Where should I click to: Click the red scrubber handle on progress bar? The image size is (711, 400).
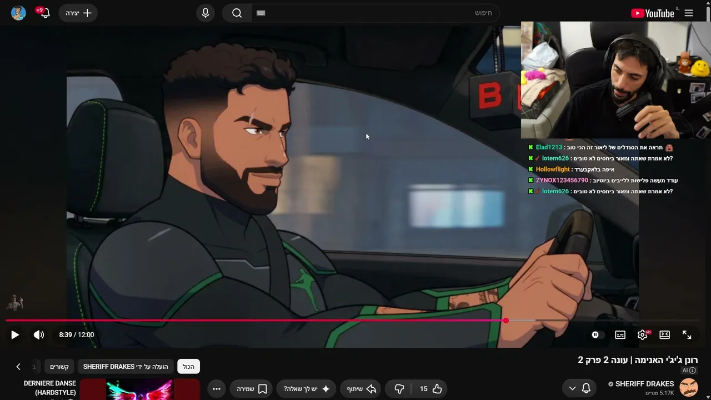point(506,321)
